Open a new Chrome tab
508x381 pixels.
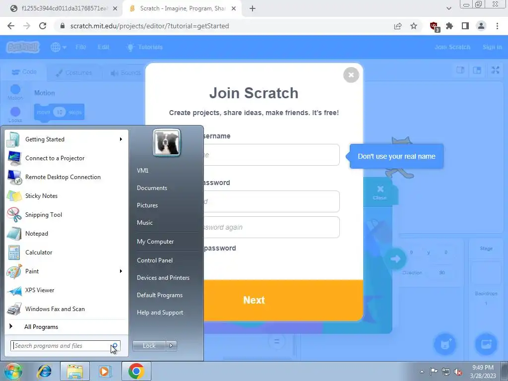tap(253, 8)
